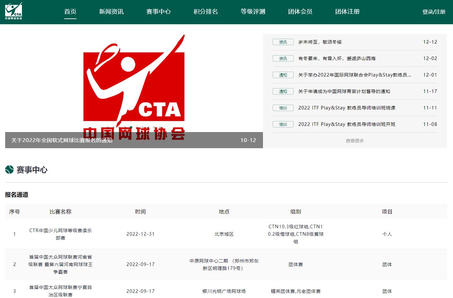Open the 新闻资讯 menu item
The width and height of the screenshot is (453, 298).
pos(111,12)
